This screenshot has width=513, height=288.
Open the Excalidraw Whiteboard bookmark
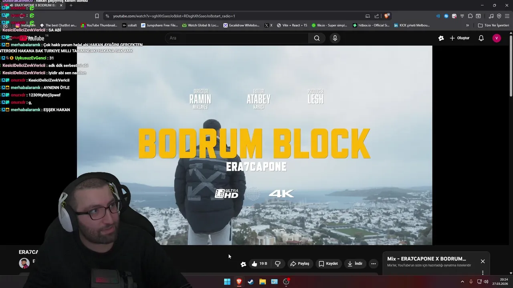pos(241,25)
